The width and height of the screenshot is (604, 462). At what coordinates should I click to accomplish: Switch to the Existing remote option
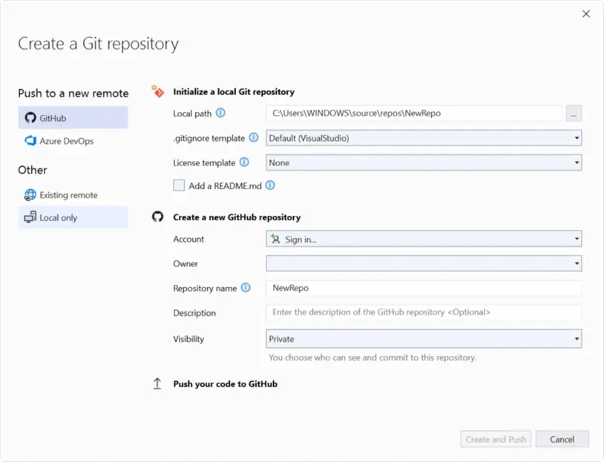[68, 195]
